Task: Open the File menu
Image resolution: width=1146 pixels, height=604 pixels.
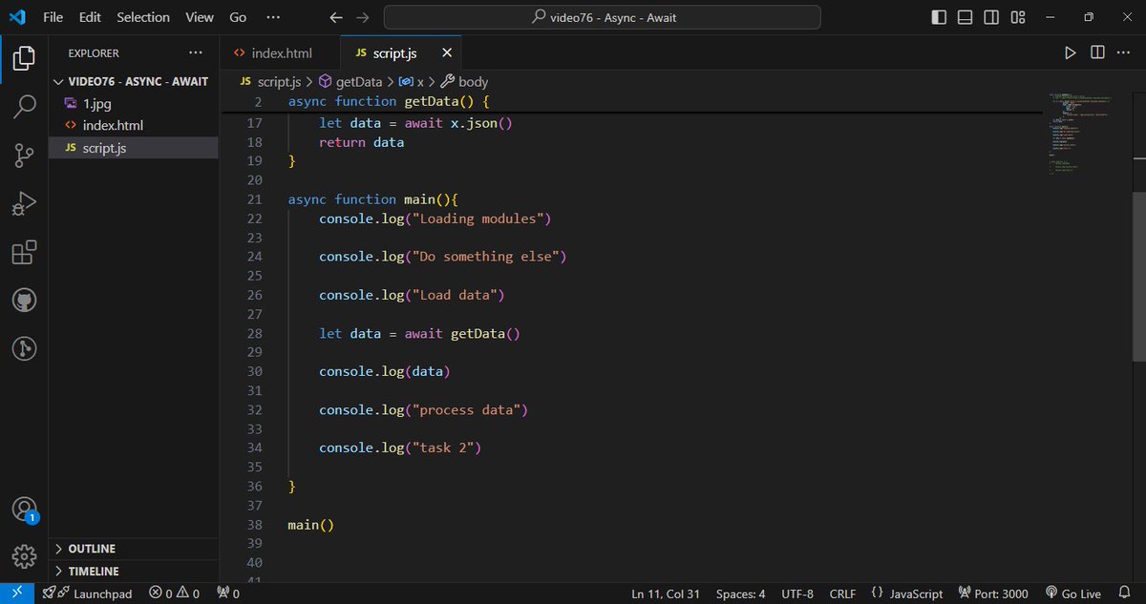Action: pyautogui.click(x=53, y=17)
